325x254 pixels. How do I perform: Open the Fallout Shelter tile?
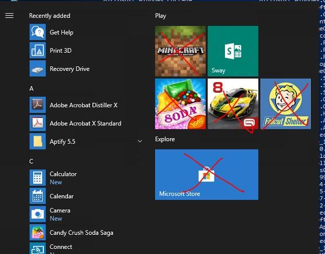click(286, 104)
